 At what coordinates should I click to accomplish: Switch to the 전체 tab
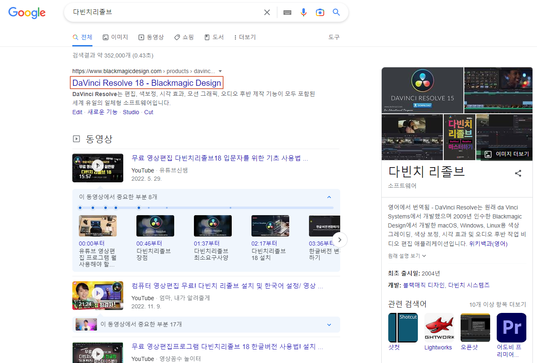tap(82, 37)
